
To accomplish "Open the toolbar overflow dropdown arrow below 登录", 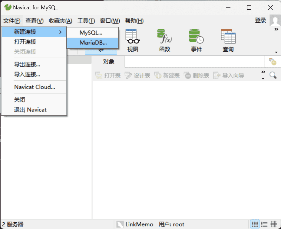I will (x=276, y=52).
